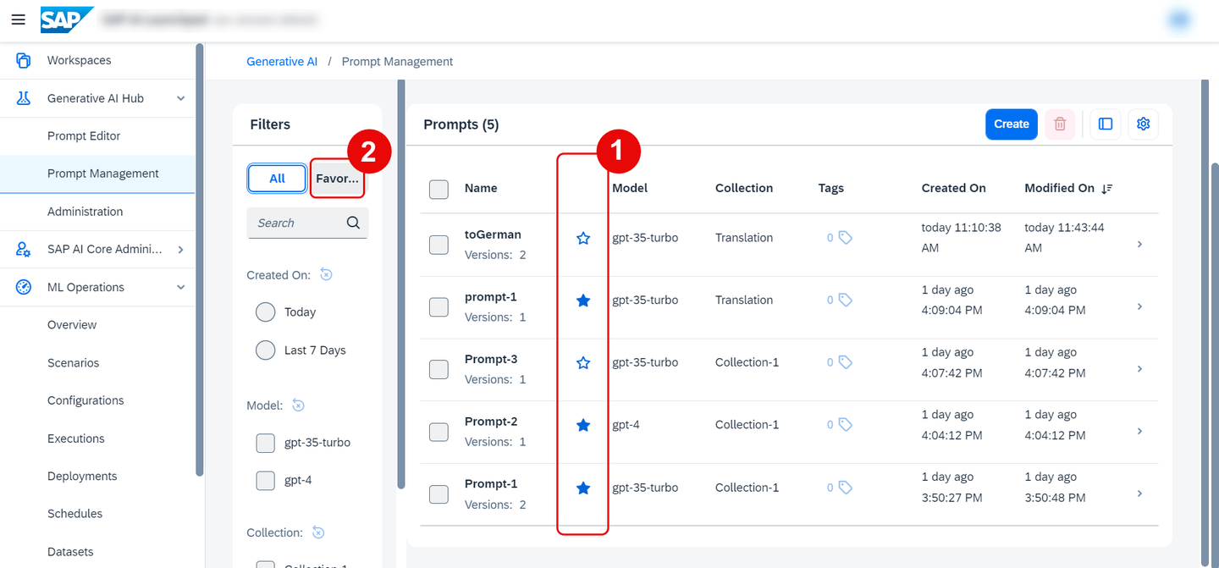
Task: Select all prompts header checkbox
Action: click(x=439, y=189)
